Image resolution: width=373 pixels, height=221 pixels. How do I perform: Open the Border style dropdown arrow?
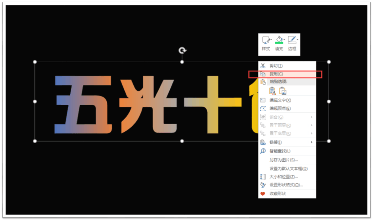click(x=298, y=39)
